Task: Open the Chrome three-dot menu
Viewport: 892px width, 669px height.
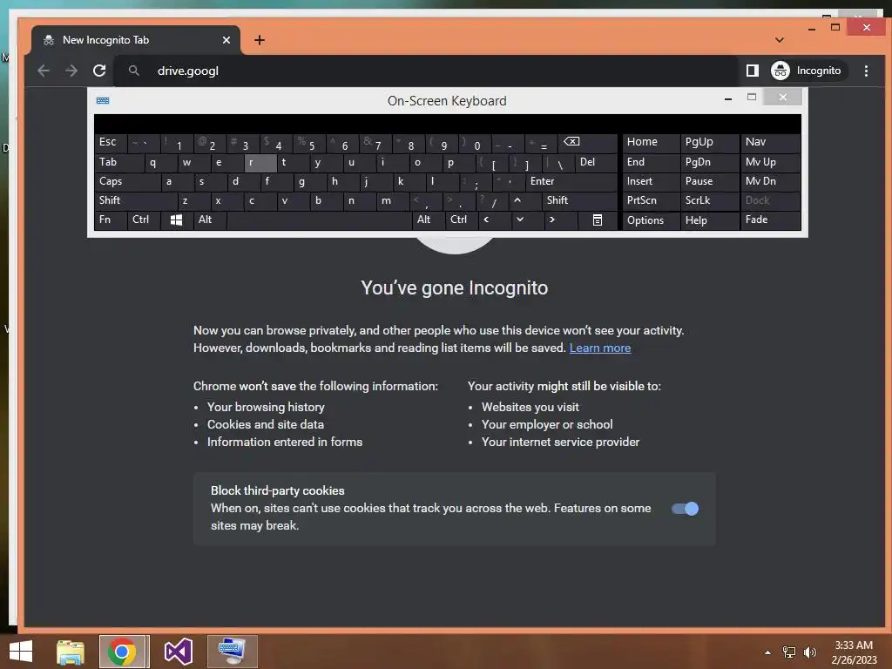Action: [x=866, y=71]
